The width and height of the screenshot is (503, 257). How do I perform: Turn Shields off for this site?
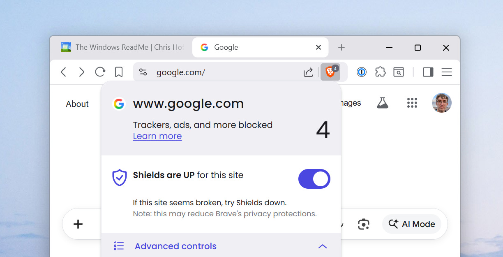pos(314,179)
